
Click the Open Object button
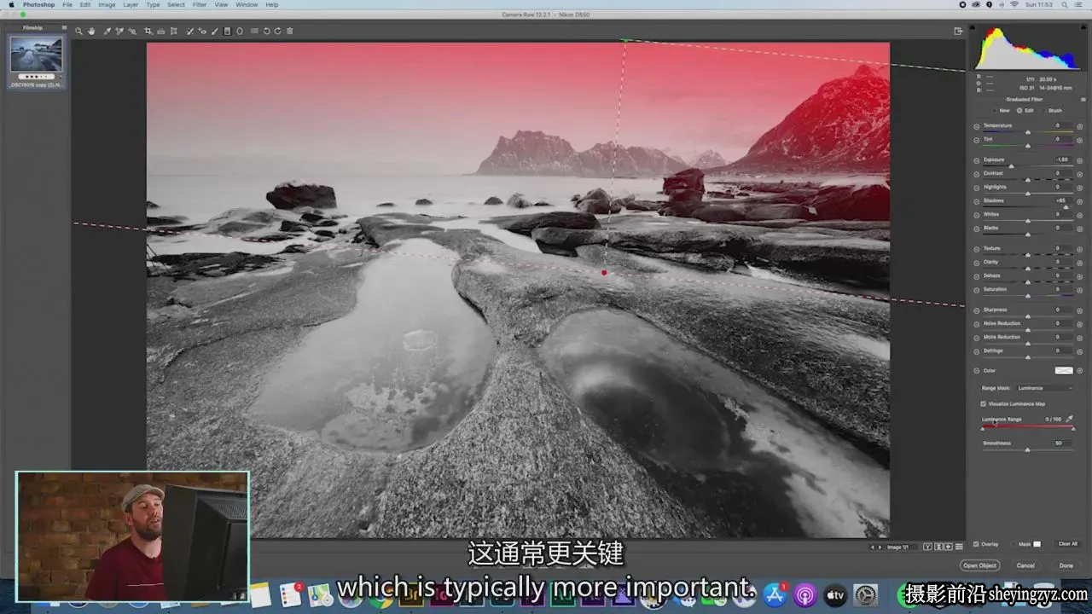tap(979, 565)
